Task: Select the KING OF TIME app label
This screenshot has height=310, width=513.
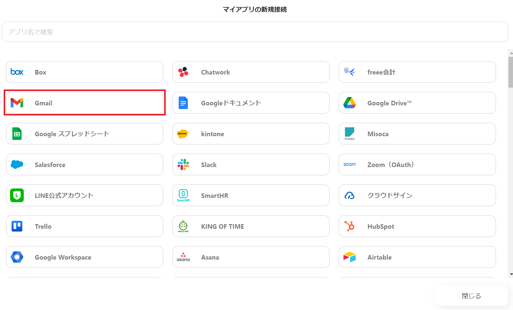Action: pyautogui.click(x=222, y=226)
